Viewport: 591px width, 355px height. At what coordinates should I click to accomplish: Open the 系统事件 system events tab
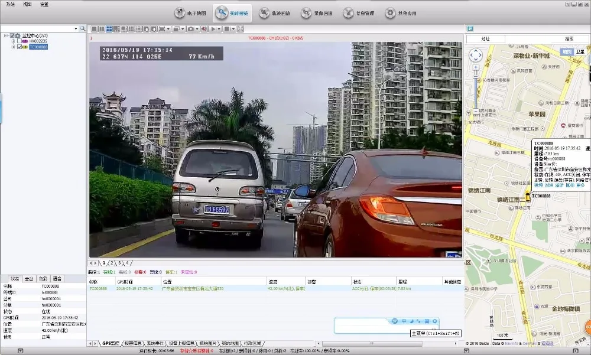click(155, 343)
